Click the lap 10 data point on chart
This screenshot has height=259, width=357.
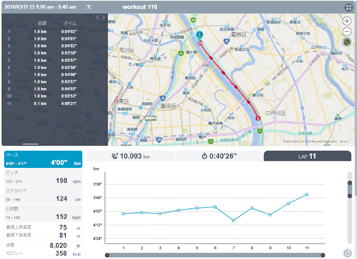[288, 204]
